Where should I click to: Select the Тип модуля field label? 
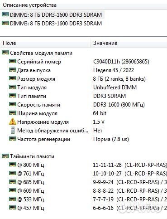click(32, 88)
